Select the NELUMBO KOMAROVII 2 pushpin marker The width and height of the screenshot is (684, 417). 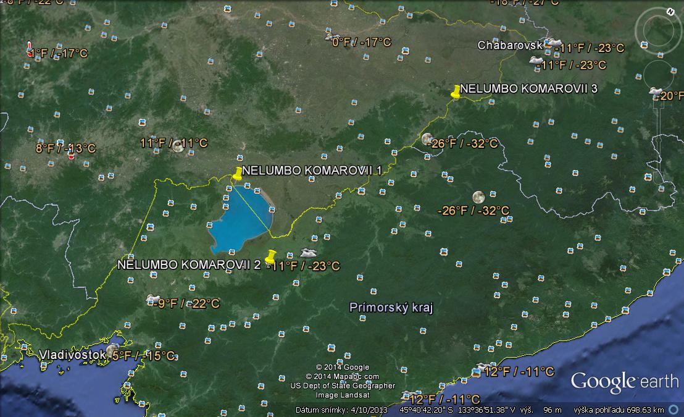(270, 256)
